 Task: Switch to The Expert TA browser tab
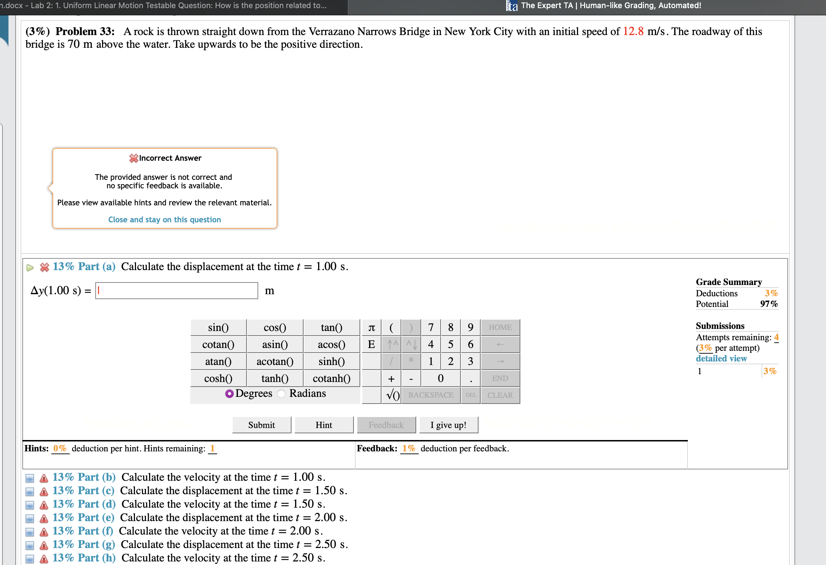click(610, 6)
